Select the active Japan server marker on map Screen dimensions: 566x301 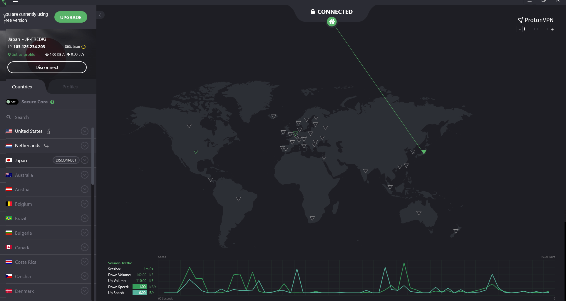point(424,152)
